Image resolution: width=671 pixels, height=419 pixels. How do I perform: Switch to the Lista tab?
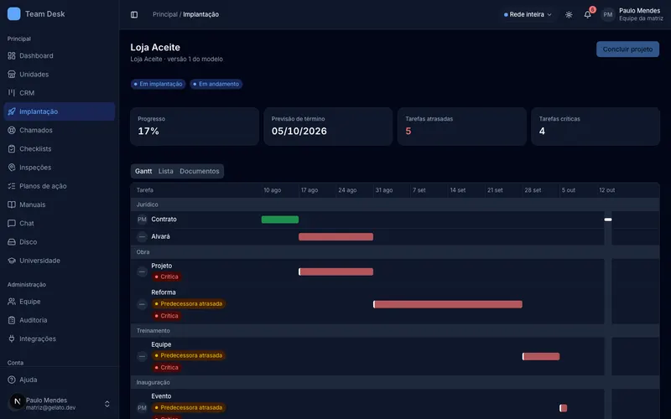point(165,171)
